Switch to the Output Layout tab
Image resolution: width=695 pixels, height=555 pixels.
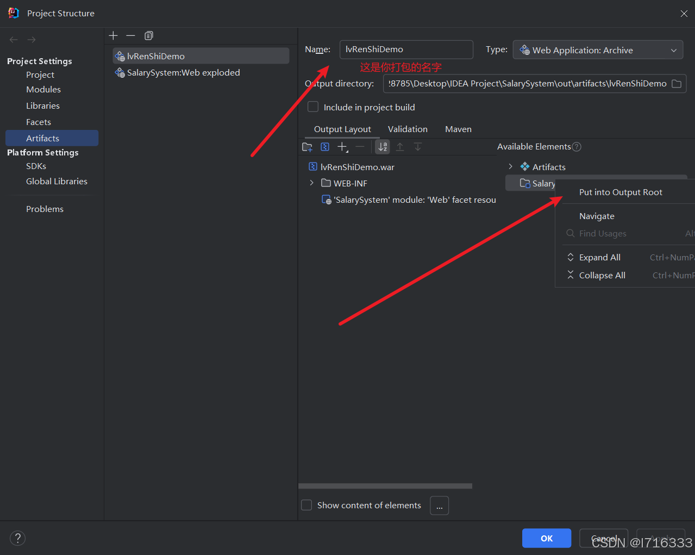tap(342, 129)
